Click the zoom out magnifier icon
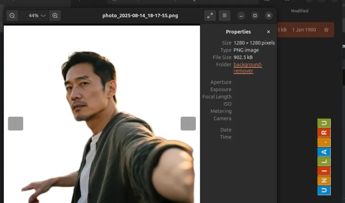 point(12,16)
